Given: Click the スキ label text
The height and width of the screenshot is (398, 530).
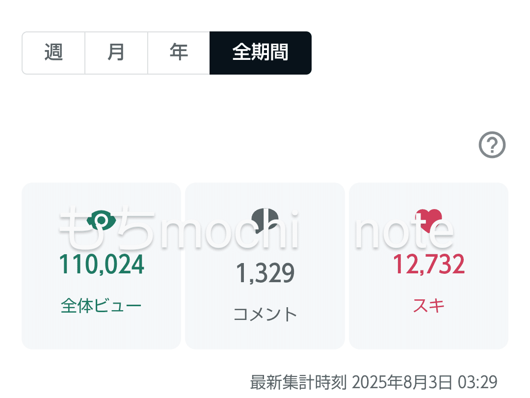Looking at the screenshot, I should (428, 306).
